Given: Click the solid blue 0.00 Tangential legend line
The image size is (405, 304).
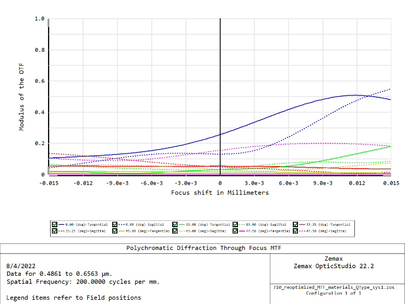Looking at the screenshot, I should [x=61, y=225].
